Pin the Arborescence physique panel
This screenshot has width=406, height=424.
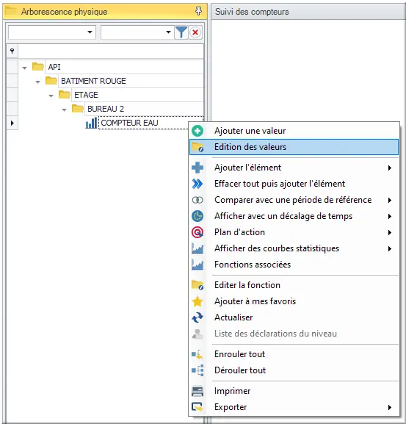point(198,11)
